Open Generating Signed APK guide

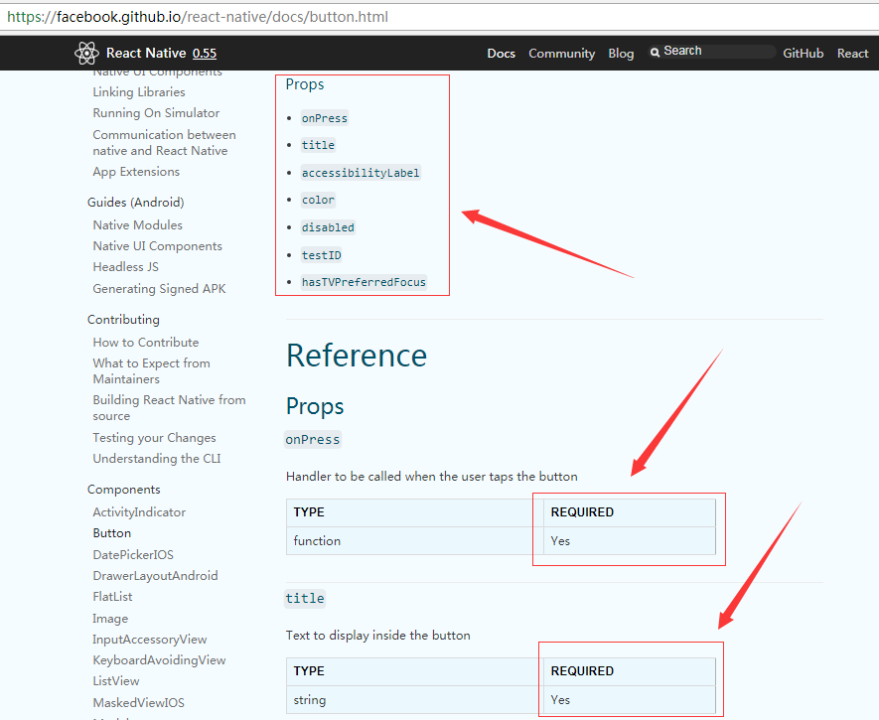point(159,289)
